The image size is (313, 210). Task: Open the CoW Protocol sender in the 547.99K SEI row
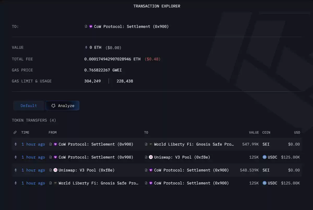(96, 144)
